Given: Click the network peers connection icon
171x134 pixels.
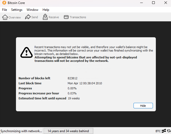Looking at the screenshot, I should tap(164, 131).
